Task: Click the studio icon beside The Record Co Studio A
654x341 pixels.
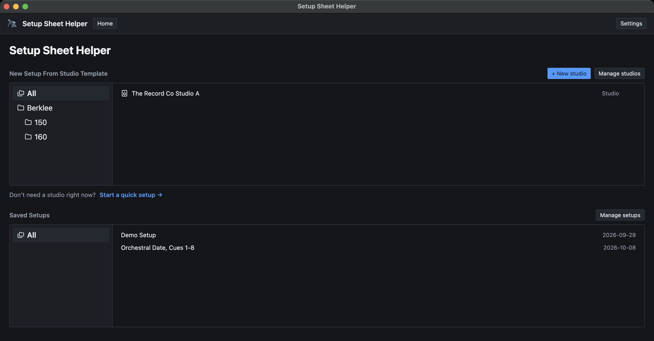Action: [x=125, y=94]
